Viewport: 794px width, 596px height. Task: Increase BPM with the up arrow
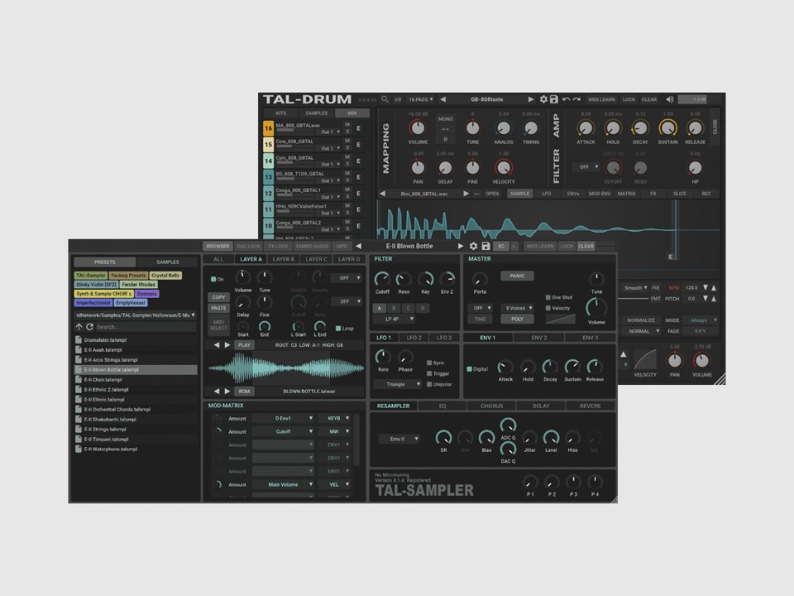(x=714, y=287)
